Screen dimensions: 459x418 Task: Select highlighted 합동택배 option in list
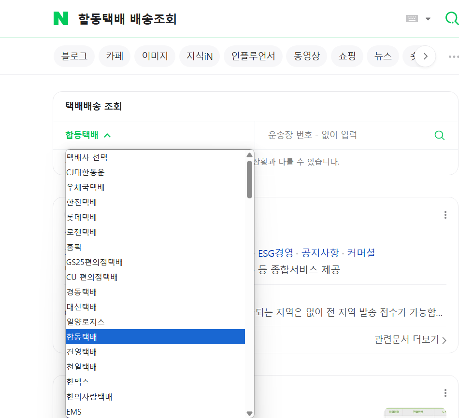(x=156, y=337)
